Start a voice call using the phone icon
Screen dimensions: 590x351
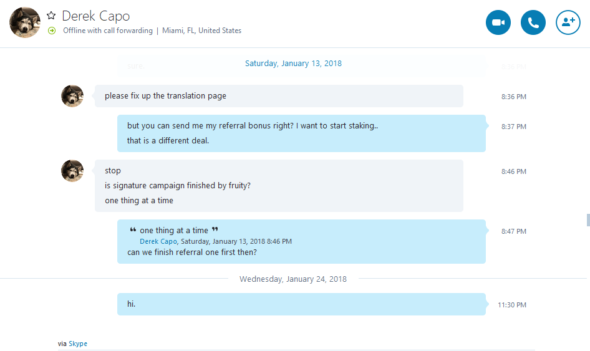click(533, 22)
